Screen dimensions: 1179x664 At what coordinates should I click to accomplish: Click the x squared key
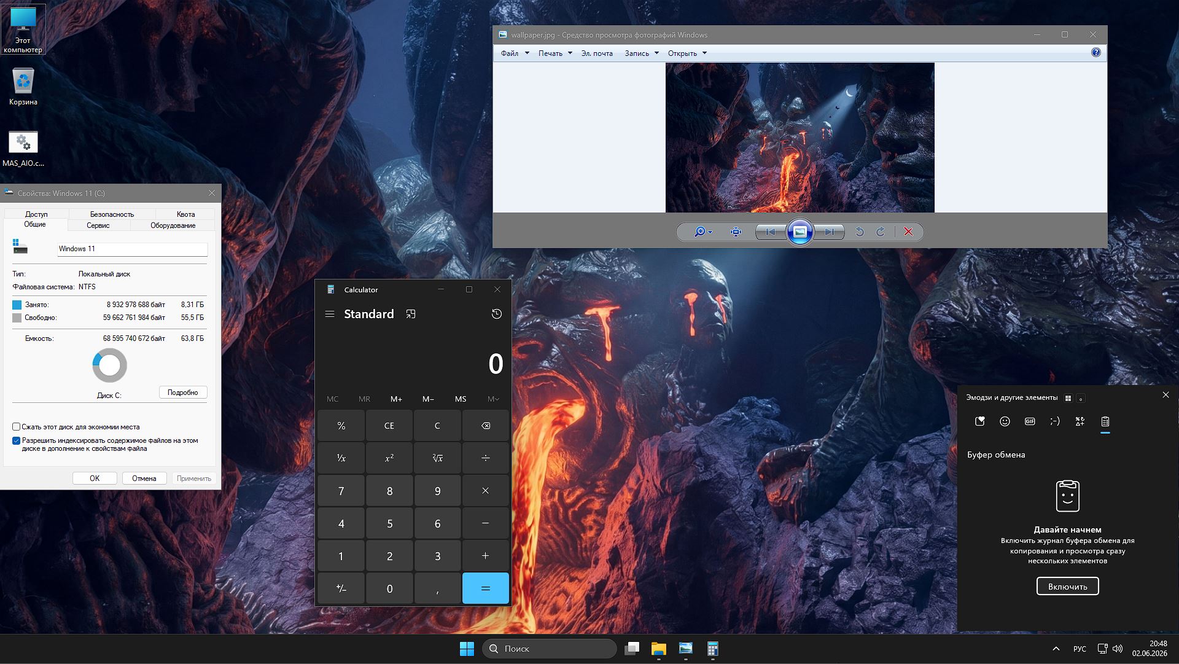tap(389, 458)
